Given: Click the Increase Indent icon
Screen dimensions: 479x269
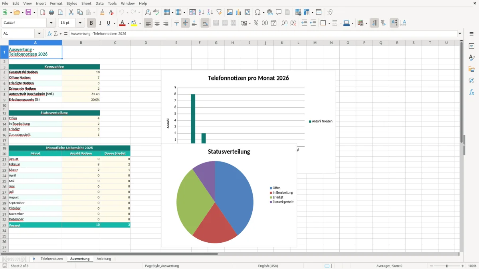Looking at the screenshot, I should (304, 23).
